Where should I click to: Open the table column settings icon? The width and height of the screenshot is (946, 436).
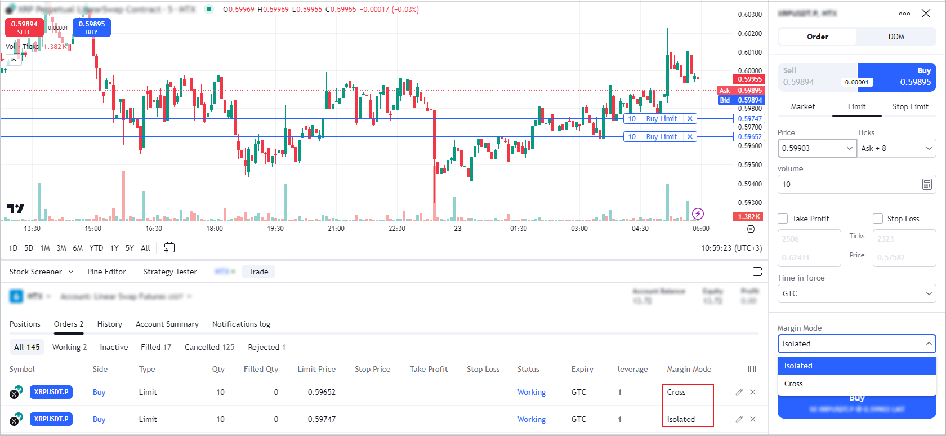(x=751, y=369)
